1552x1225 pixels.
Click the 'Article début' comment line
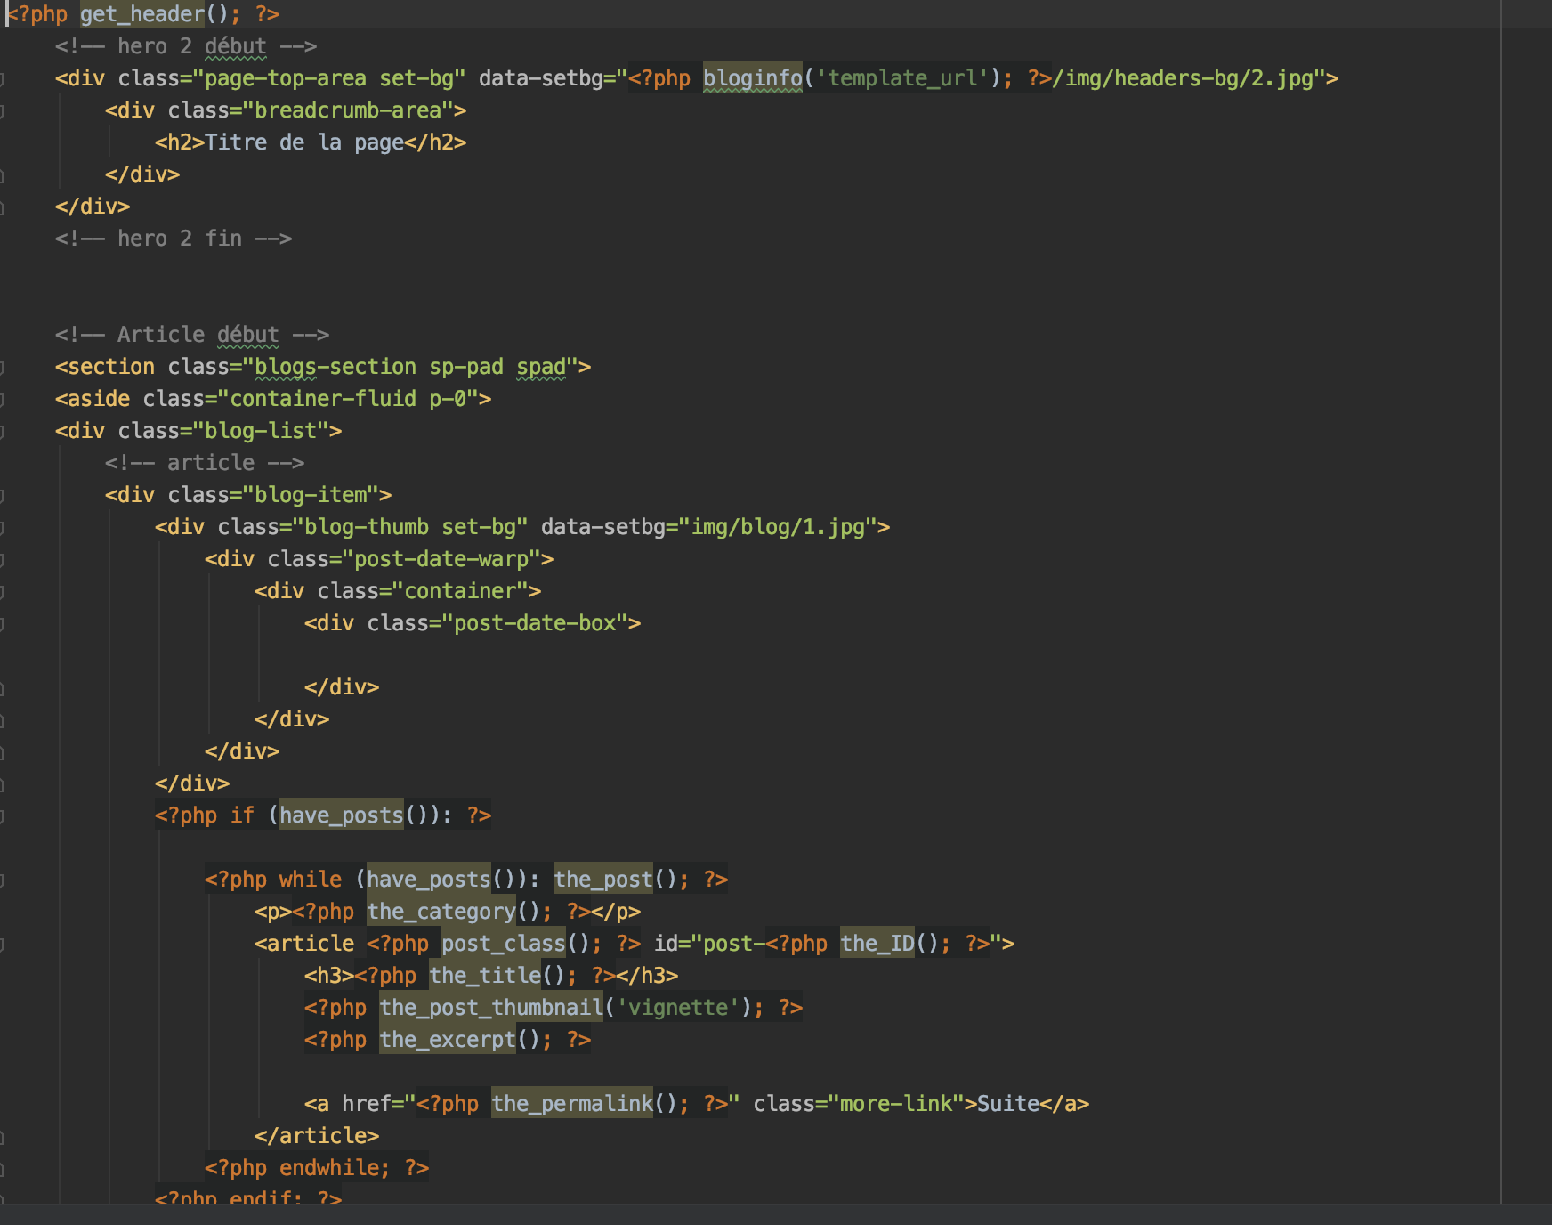[x=191, y=335]
